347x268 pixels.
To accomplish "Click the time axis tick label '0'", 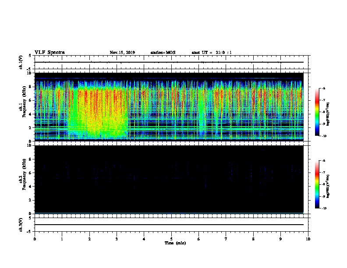I will [35, 239].
